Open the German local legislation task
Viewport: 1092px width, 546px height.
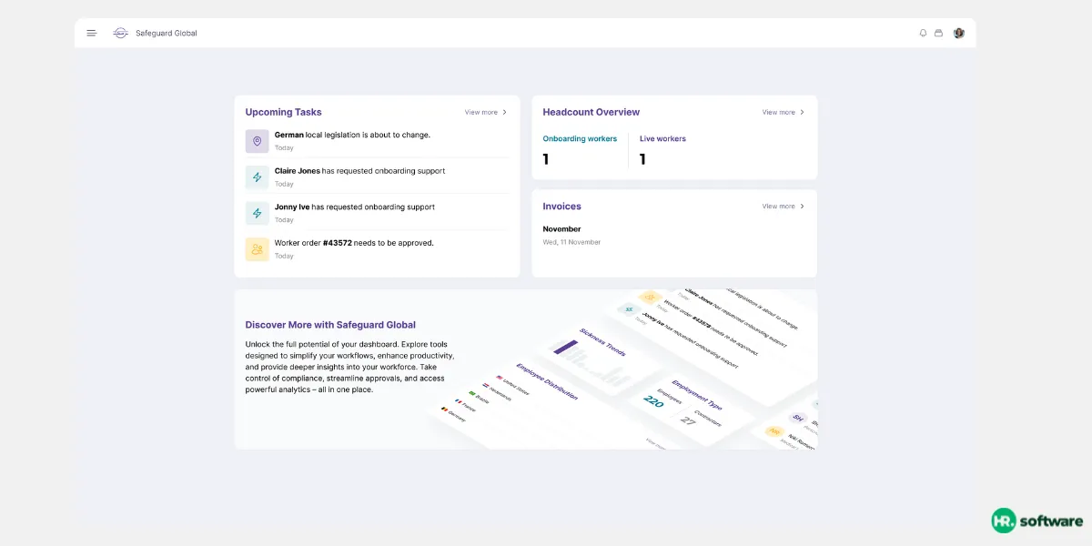click(377, 141)
